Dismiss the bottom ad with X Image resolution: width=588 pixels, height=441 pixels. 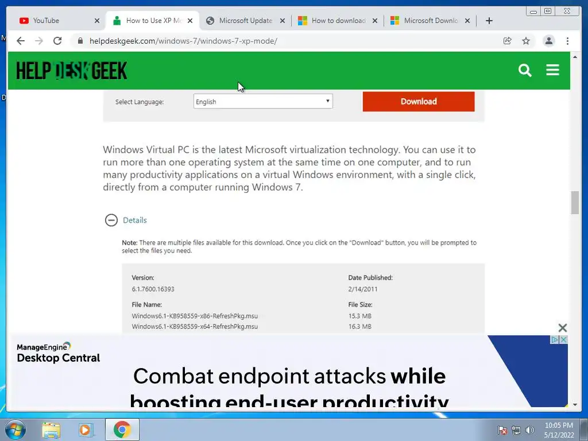[563, 328]
